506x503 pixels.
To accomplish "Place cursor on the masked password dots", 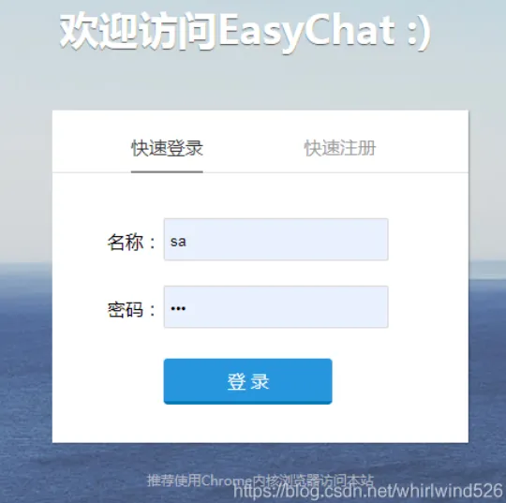I will (x=178, y=308).
